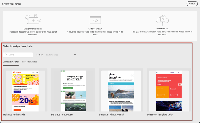Select the Behance - 8th March thumbnail
200x123 pixels.
coord(25,90)
